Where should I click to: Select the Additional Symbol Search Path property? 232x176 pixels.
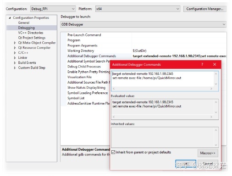pyautogui.click(x=88, y=61)
